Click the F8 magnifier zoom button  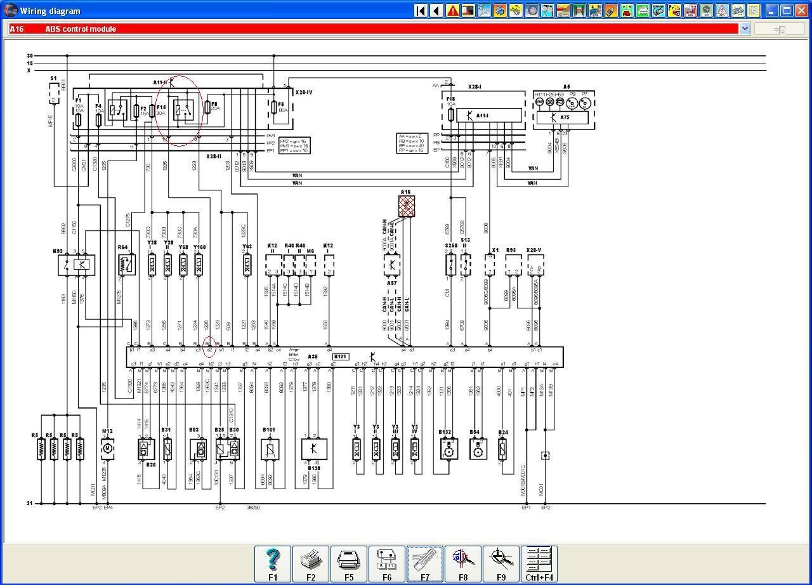pos(463,563)
